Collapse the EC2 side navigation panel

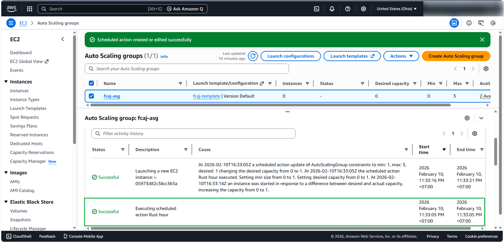(x=63, y=39)
